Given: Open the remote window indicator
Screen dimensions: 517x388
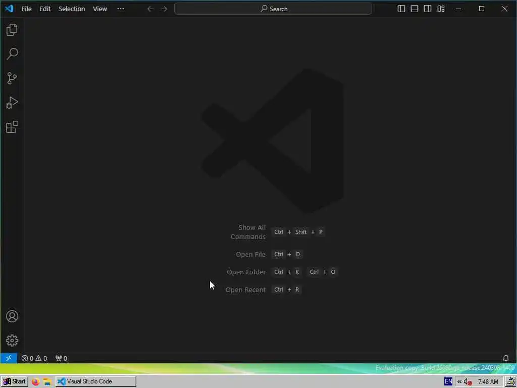Looking at the screenshot, I should [9, 358].
